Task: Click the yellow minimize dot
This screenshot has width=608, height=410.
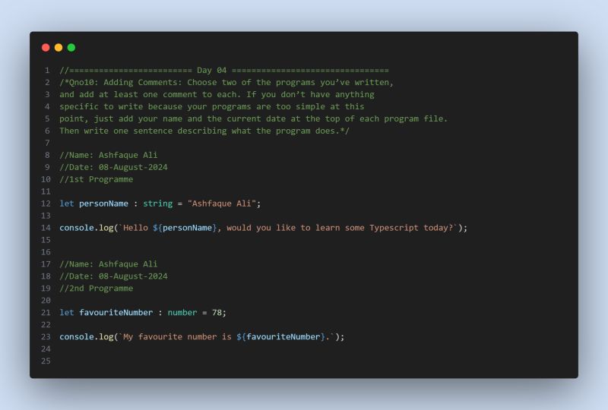Action: [x=59, y=47]
